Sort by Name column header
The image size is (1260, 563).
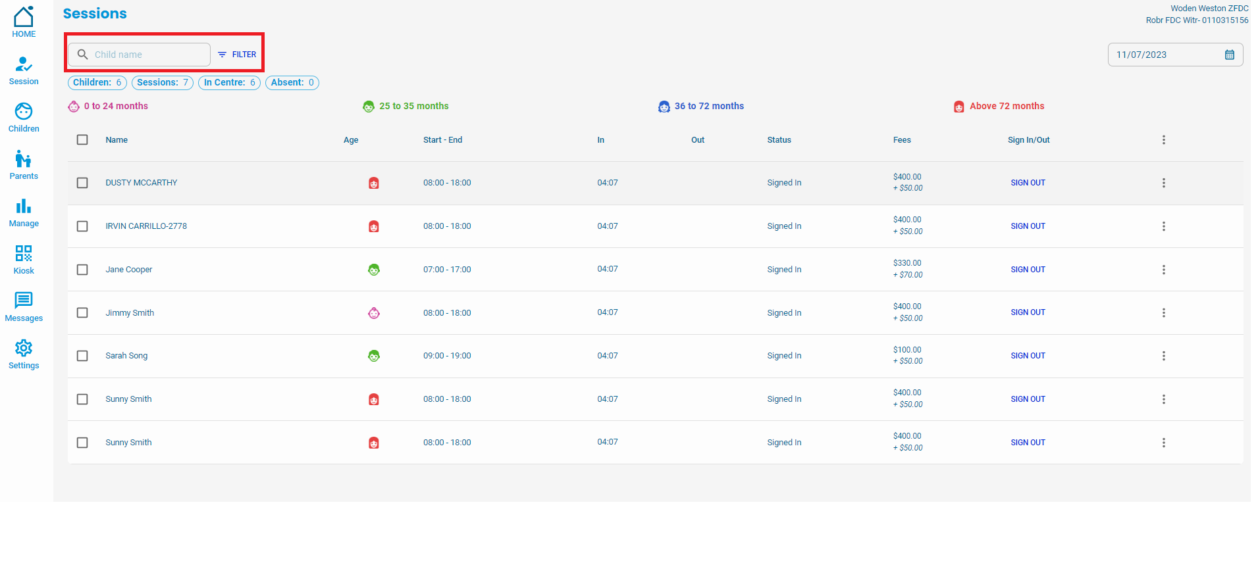117,140
